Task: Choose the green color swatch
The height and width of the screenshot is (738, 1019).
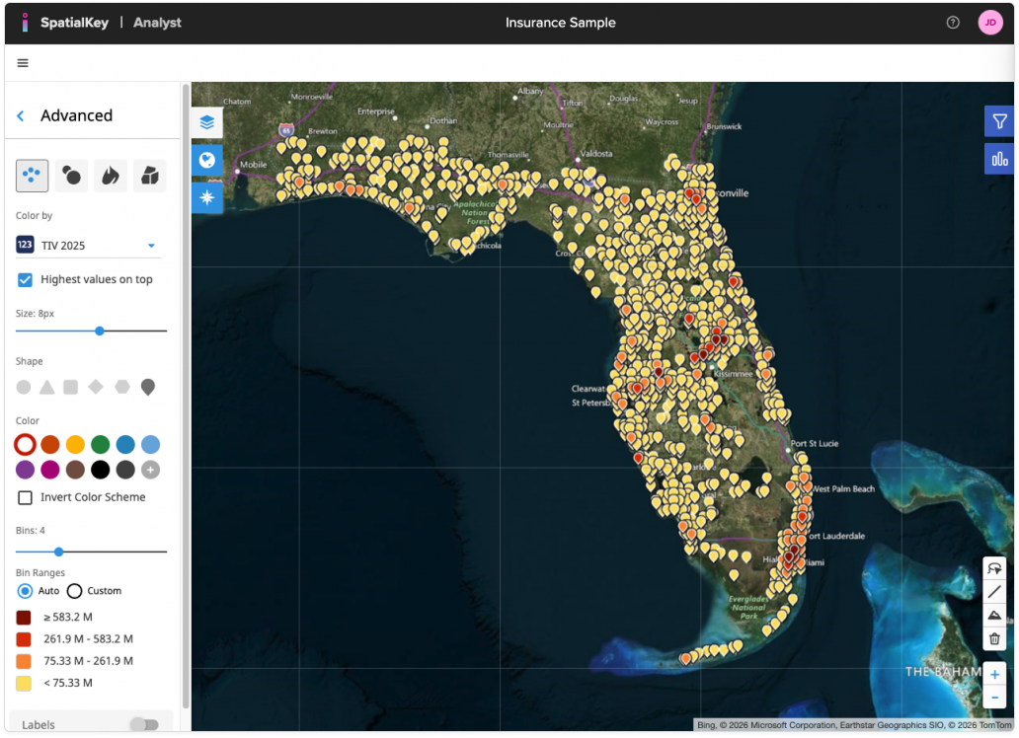Action: pyautogui.click(x=100, y=445)
